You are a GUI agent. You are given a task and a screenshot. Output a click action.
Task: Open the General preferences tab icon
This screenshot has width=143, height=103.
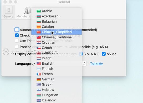pos(9,10)
